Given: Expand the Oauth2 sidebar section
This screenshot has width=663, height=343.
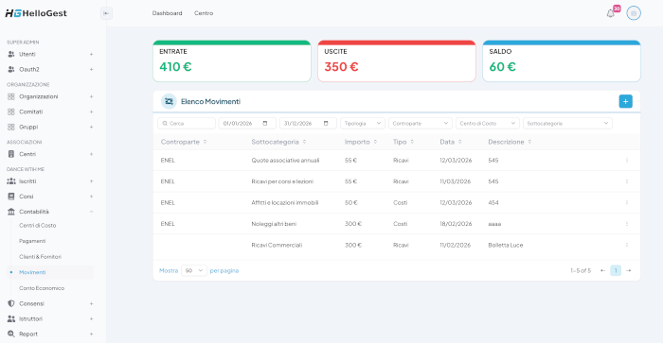Looking at the screenshot, I should [91, 69].
